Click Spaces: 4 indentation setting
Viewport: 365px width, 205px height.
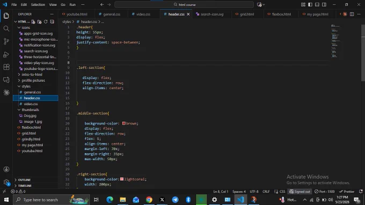tap(239, 192)
